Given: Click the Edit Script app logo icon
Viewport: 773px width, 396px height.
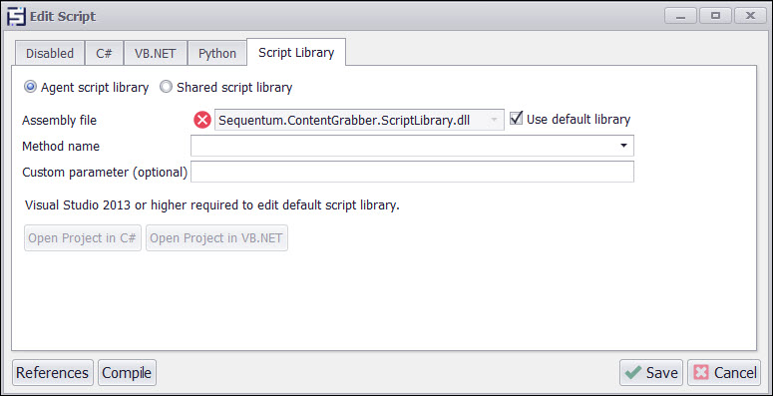Looking at the screenshot, I should point(16,17).
